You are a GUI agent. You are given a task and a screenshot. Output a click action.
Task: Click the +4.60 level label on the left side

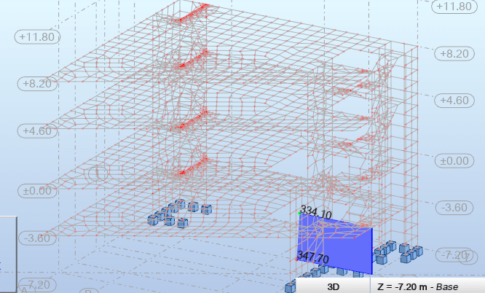click(x=37, y=131)
